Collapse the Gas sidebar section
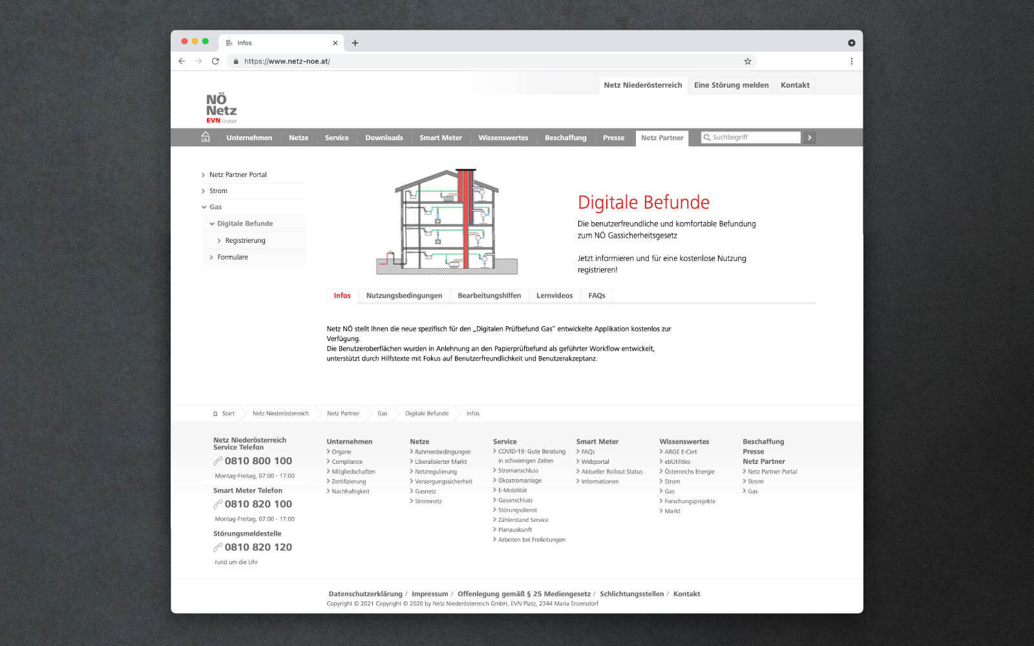 (215, 207)
